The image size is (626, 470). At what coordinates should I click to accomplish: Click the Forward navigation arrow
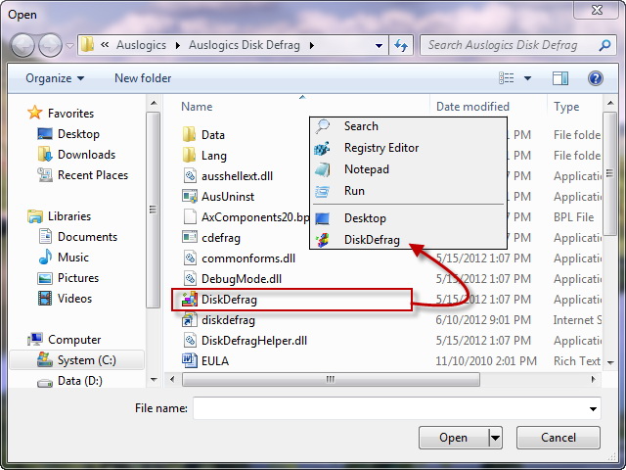point(50,45)
